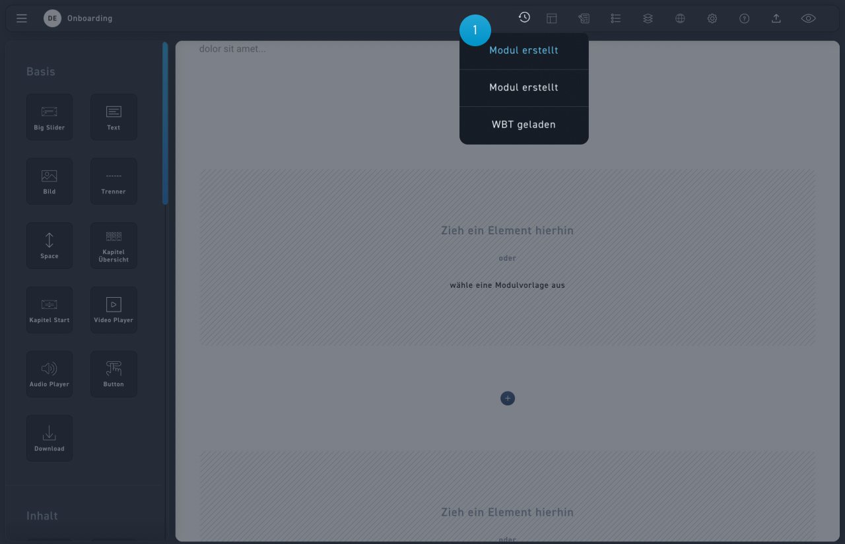Open the hamburger menu
Image resolution: width=845 pixels, height=544 pixels.
click(22, 18)
